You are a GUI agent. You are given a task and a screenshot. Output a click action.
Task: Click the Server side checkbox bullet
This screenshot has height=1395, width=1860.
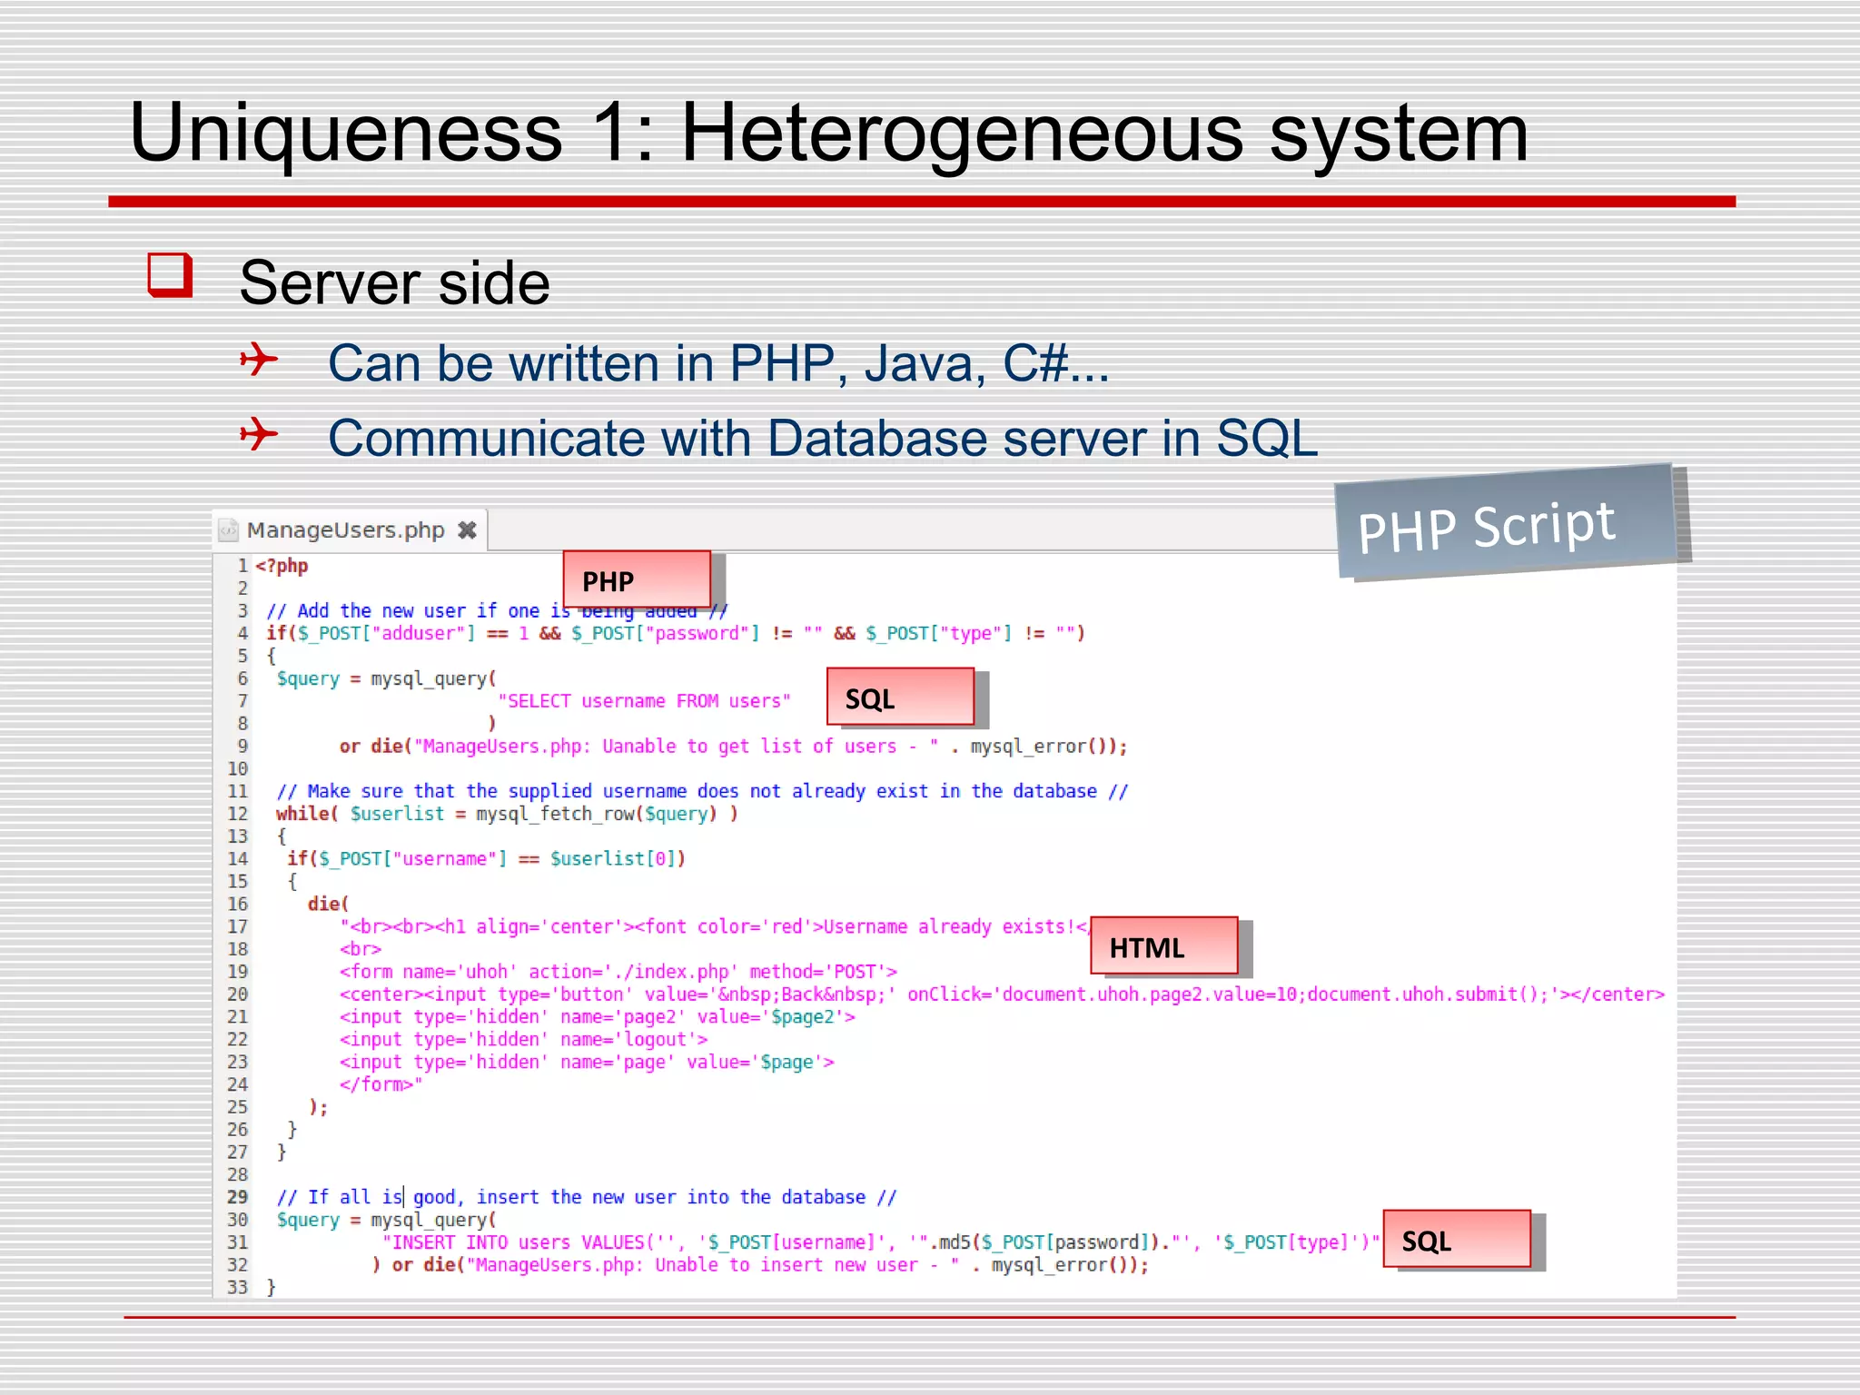point(171,275)
